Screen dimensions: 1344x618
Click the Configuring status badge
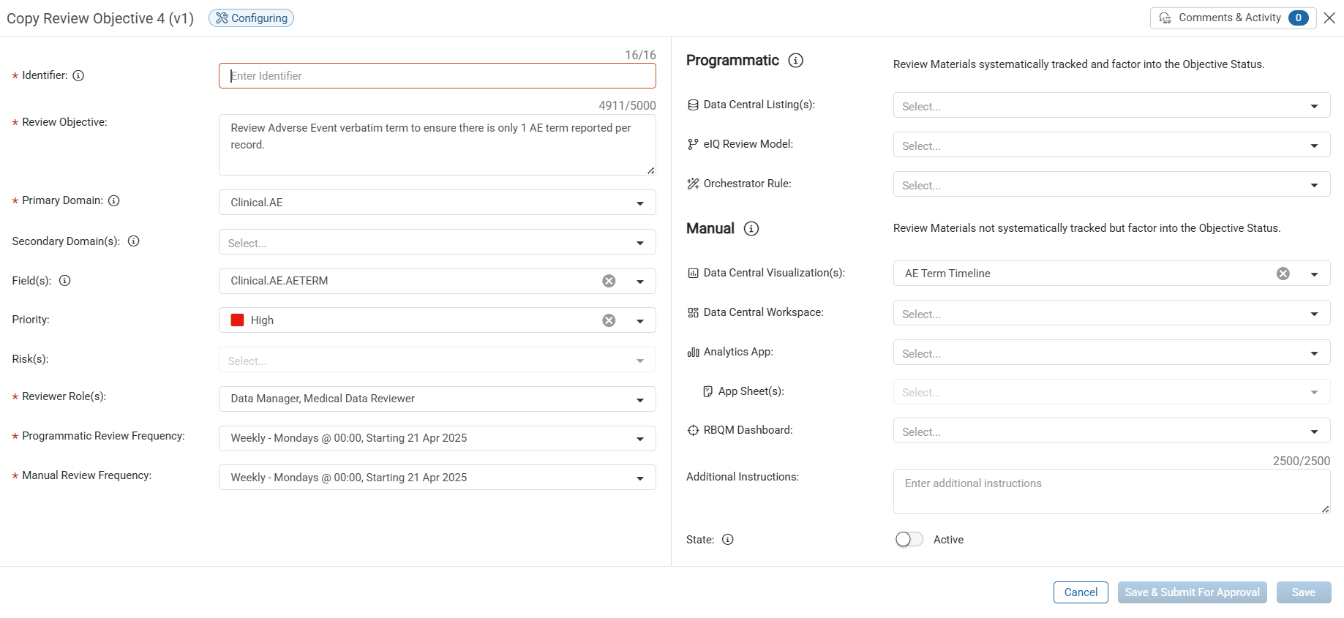[251, 18]
